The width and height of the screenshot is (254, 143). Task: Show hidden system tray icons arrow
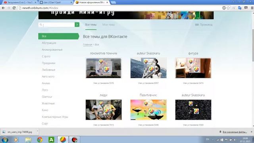(x=213, y=140)
